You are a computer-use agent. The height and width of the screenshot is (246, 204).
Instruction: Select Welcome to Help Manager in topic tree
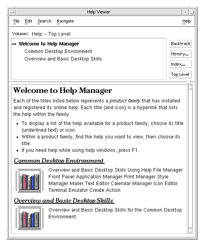pyautogui.click(x=49, y=44)
